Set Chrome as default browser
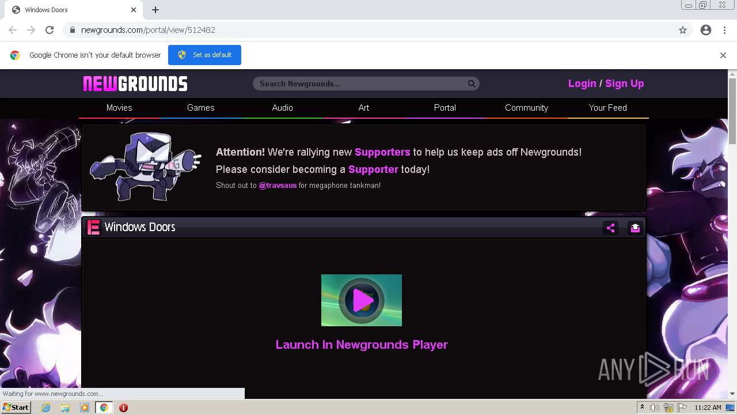 pos(204,55)
